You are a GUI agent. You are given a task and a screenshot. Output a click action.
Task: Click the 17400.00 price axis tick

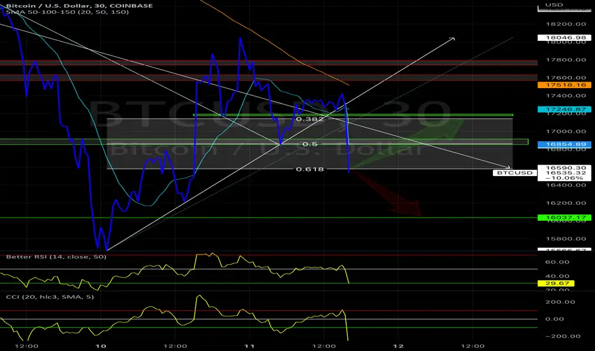pos(566,96)
